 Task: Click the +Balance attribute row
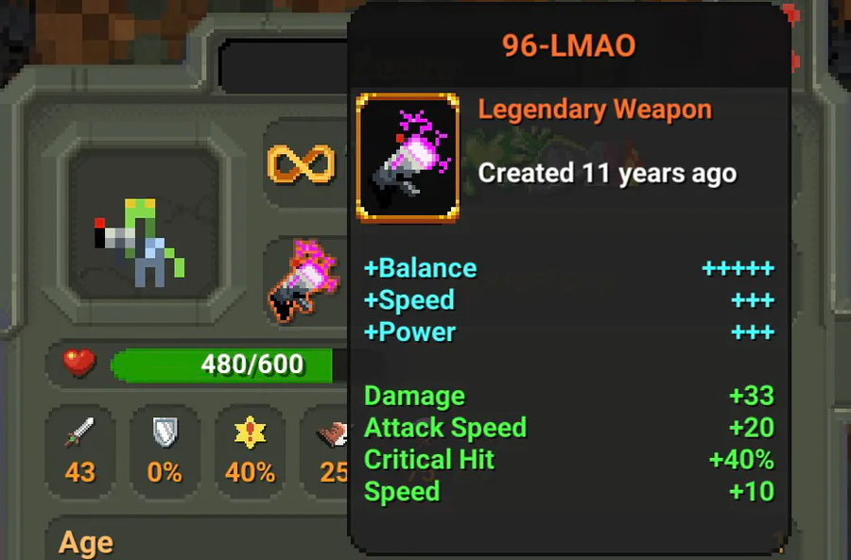click(x=569, y=268)
